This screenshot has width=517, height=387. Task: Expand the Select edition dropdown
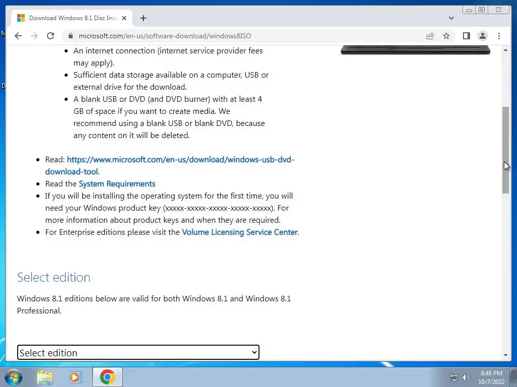tap(138, 352)
